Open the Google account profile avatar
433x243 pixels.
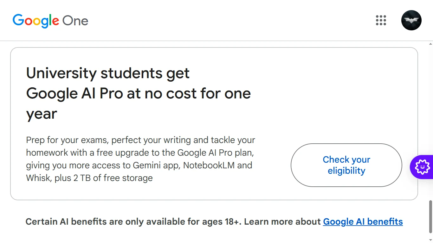[x=411, y=20]
